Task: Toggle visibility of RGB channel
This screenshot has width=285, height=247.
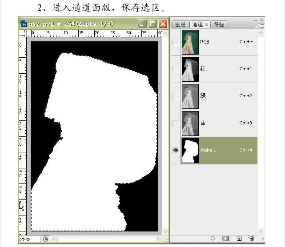Action: pos(176,42)
